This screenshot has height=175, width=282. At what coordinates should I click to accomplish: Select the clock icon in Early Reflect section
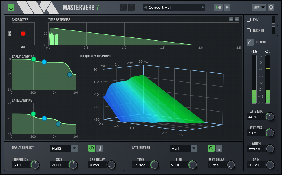click(x=91, y=148)
